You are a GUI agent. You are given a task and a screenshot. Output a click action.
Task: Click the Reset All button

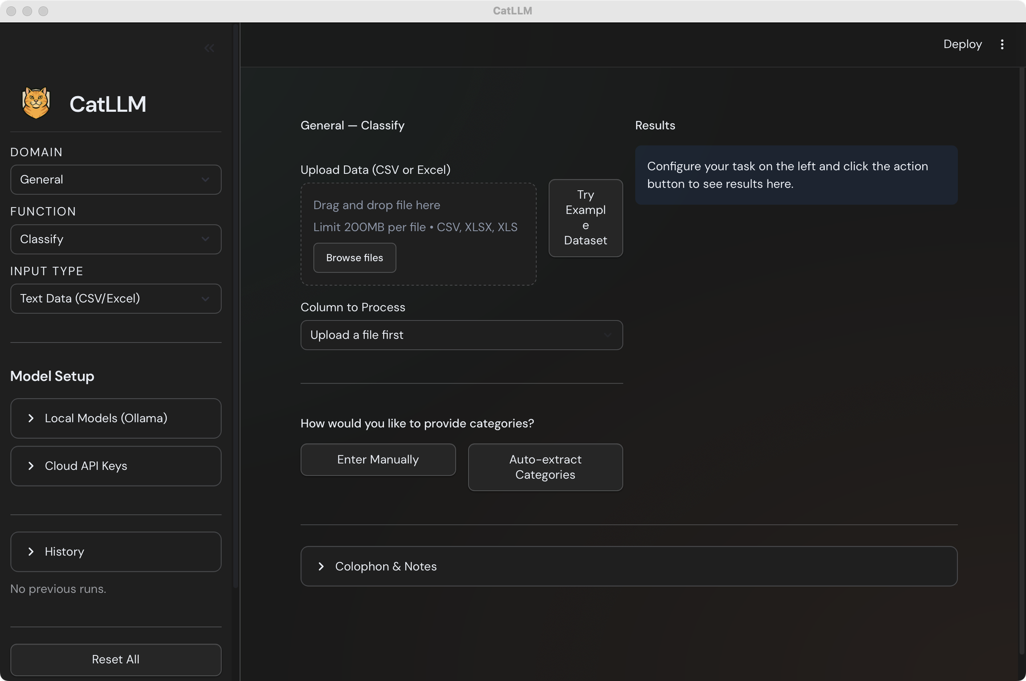tap(116, 659)
